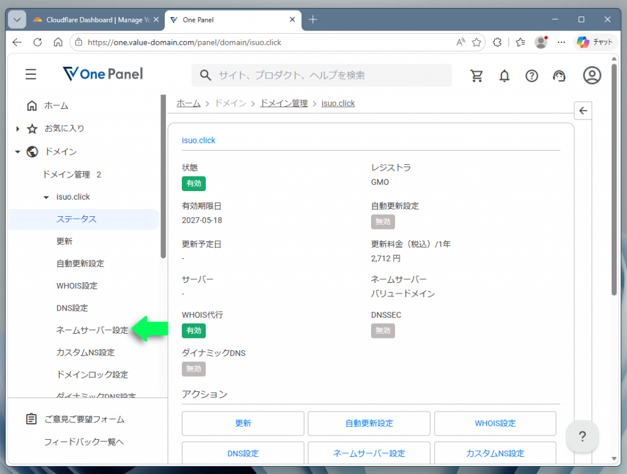The image size is (627, 474).
Task: Collapse the isuo.click tree node
Action: pyautogui.click(x=46, y=197)
